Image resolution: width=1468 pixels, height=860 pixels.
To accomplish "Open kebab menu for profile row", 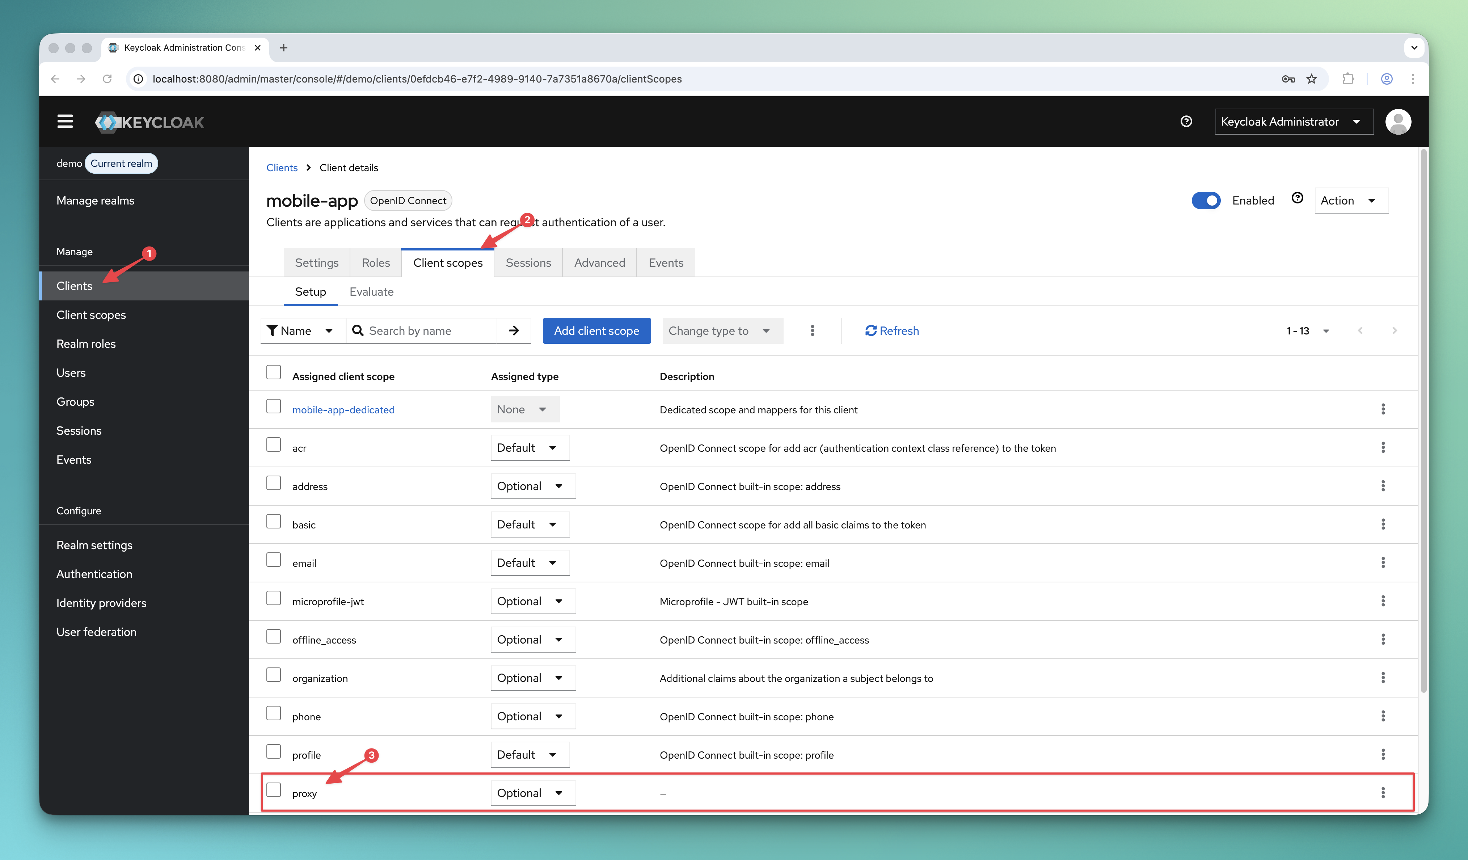I will coord(1383,755).
